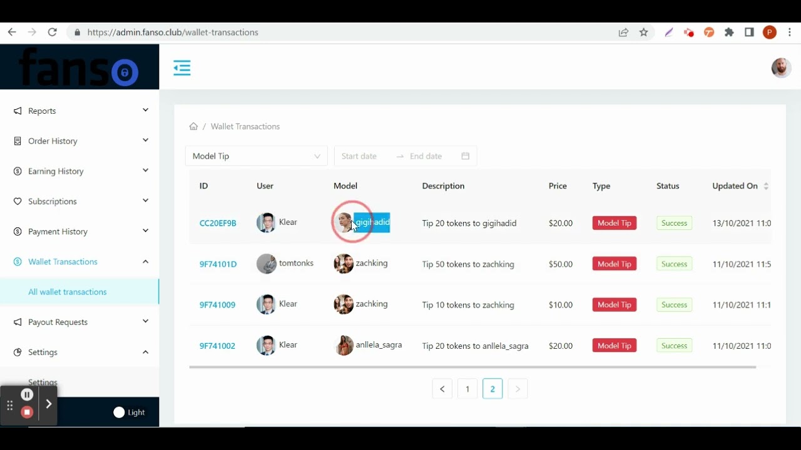Open the browser extensions puzzle icon
801x450 pixels.
[x=729, y=32]
